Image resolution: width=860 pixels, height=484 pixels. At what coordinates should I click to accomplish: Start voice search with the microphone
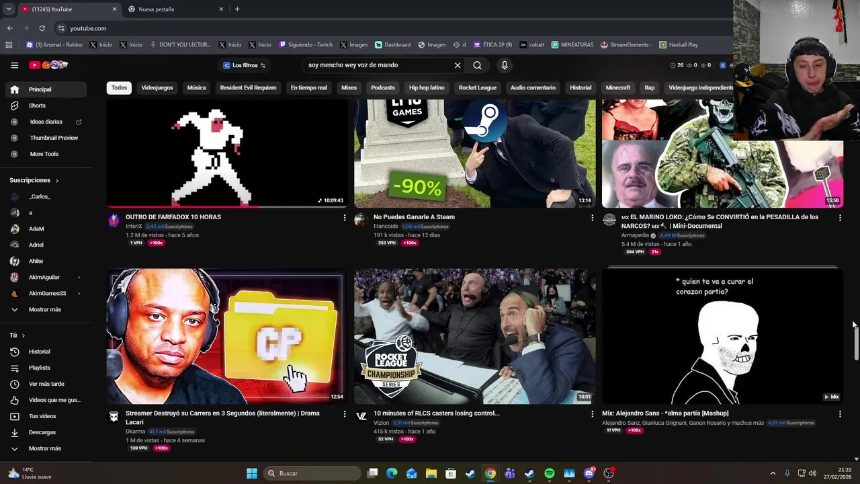[x=505, y=65]
